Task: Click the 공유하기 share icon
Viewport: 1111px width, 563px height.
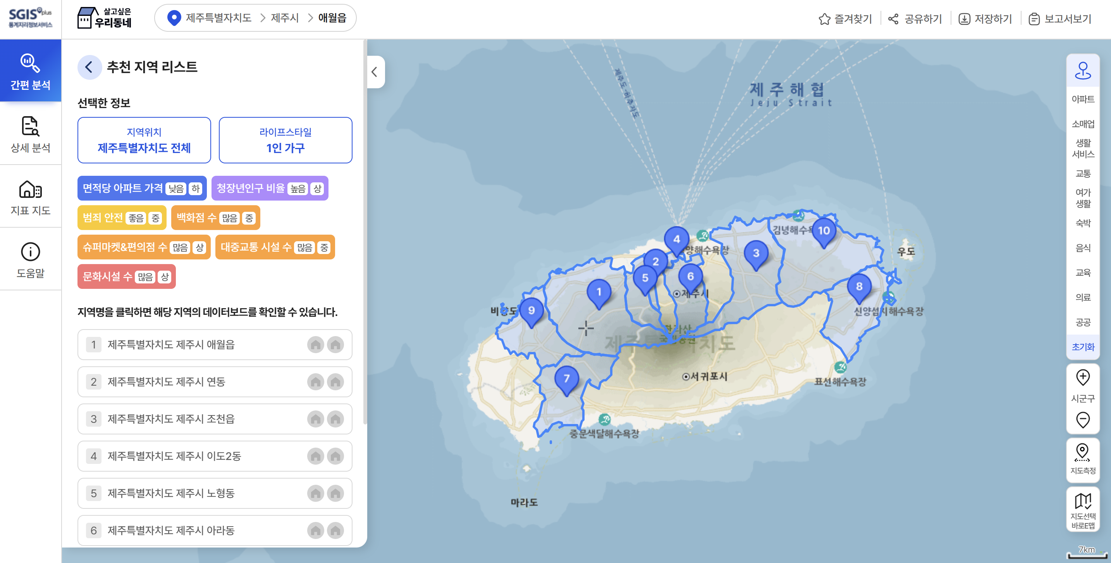Action: [893, 19]
